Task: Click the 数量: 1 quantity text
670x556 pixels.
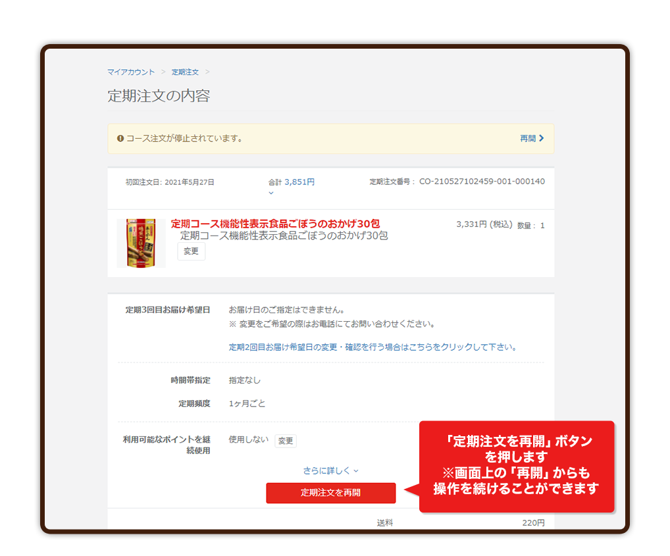Action: click(x=531, y=226)
